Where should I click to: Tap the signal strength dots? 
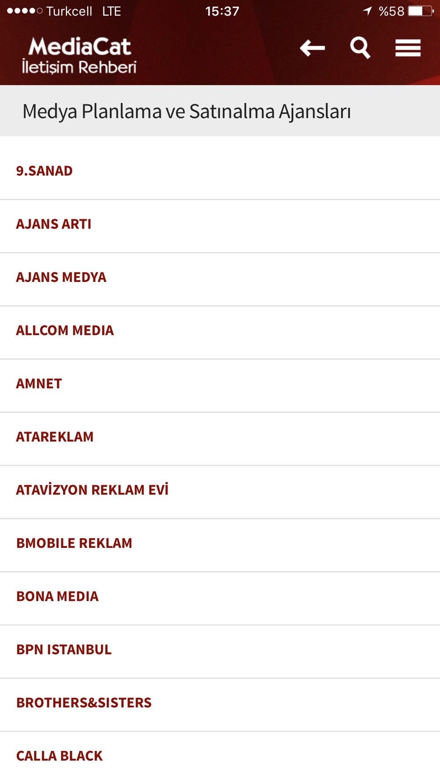click(x=25, y=11)
